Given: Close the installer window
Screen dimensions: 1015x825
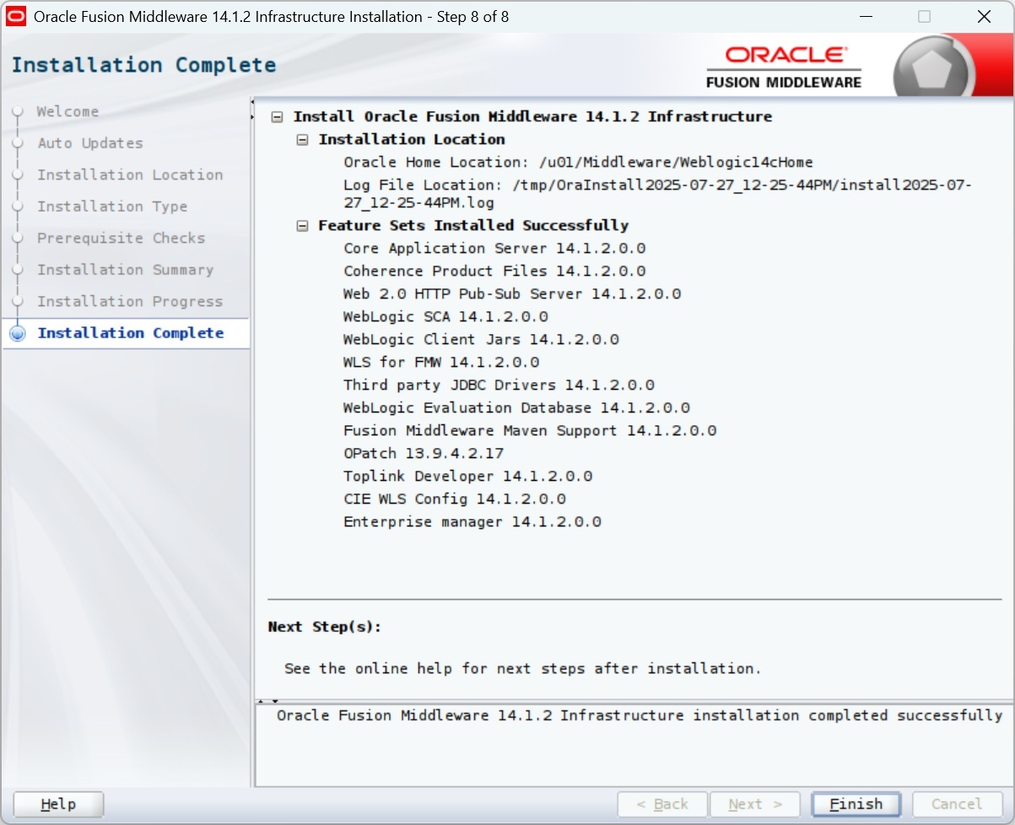Looking at the screenshot, I should tap(984, 16).
